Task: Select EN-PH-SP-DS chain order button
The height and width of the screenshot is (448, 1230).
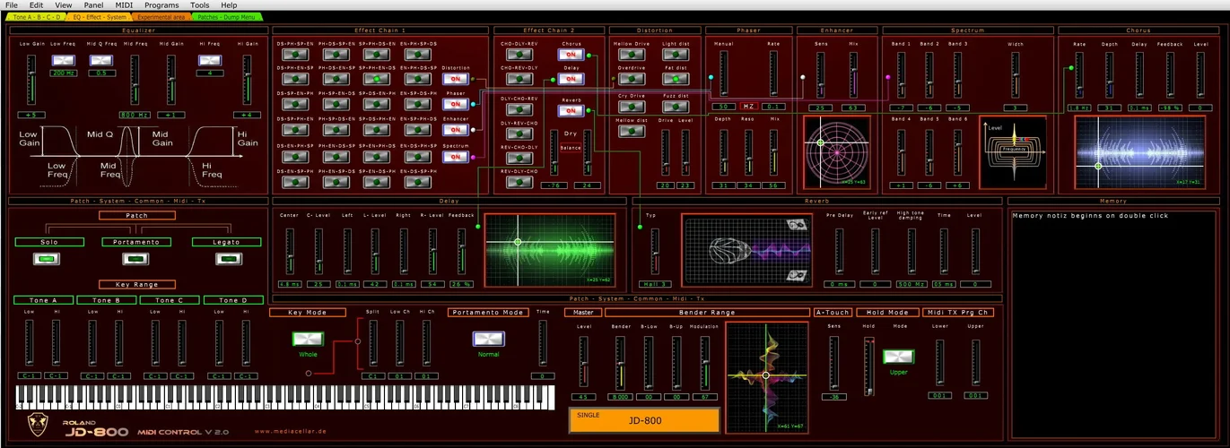Action: point(418,55)
